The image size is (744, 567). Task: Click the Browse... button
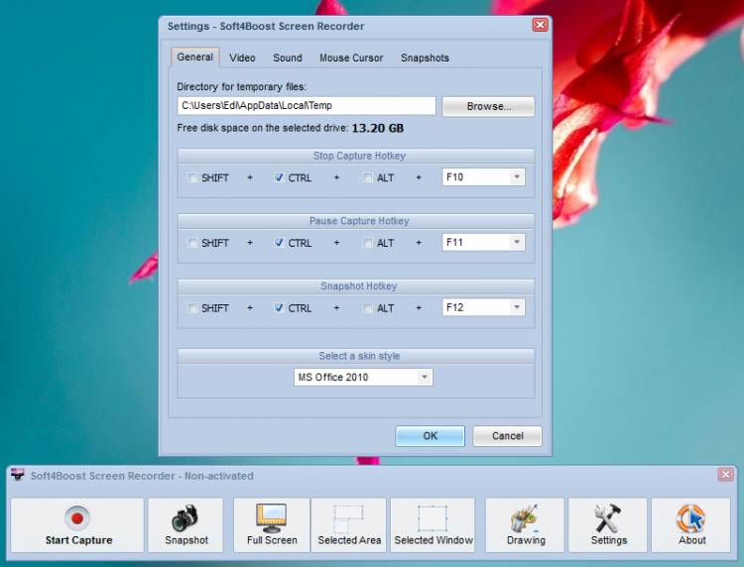click(488, 106)
